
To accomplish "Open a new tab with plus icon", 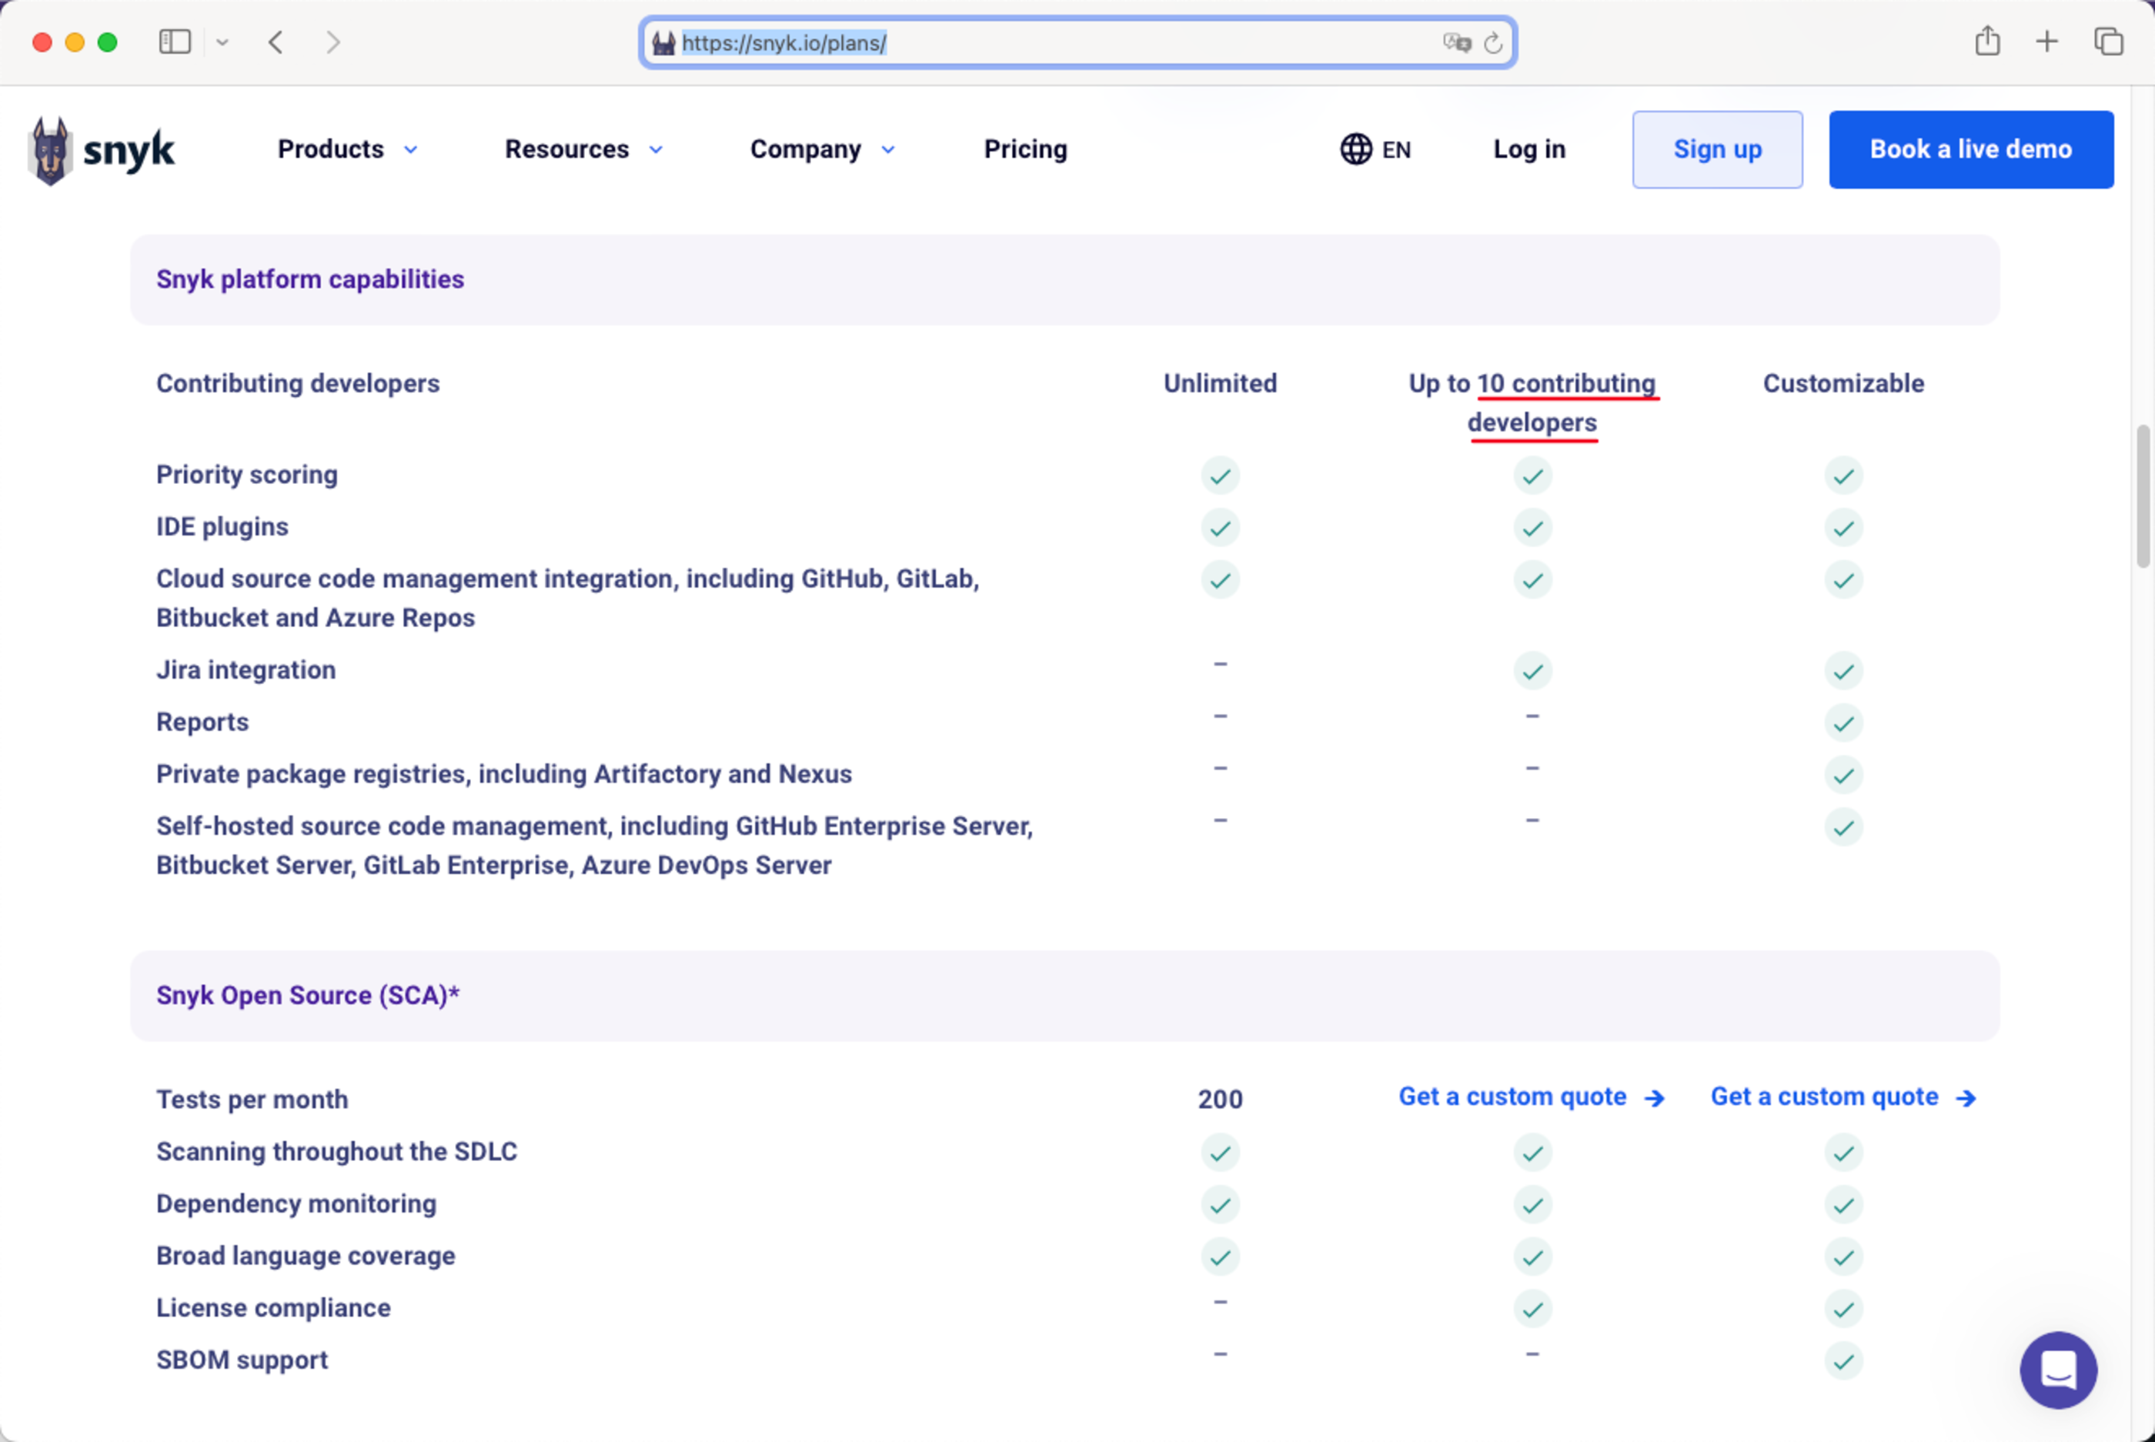I will 2047,42.
